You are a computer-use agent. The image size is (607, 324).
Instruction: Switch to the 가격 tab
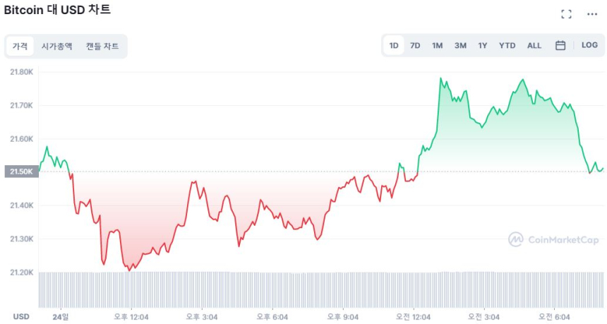click(20, 47)
